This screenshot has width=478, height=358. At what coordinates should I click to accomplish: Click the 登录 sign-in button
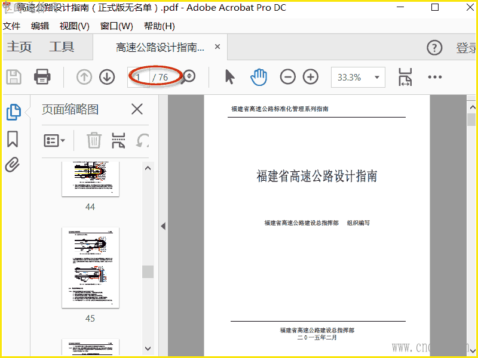point(466,48)
